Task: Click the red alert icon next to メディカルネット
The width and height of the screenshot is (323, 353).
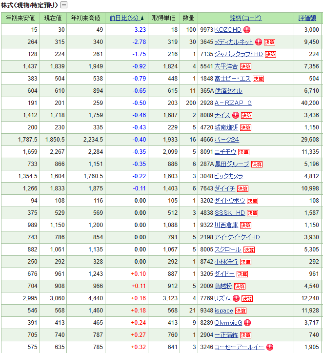Action: (x=259, y=42)
